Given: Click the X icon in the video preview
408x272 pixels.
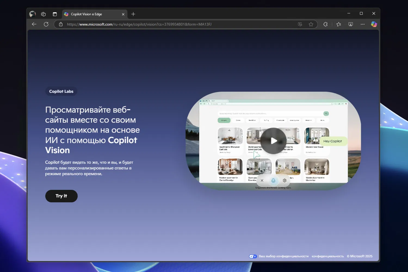Looking at the screenshot, I should tap(262, 180).
